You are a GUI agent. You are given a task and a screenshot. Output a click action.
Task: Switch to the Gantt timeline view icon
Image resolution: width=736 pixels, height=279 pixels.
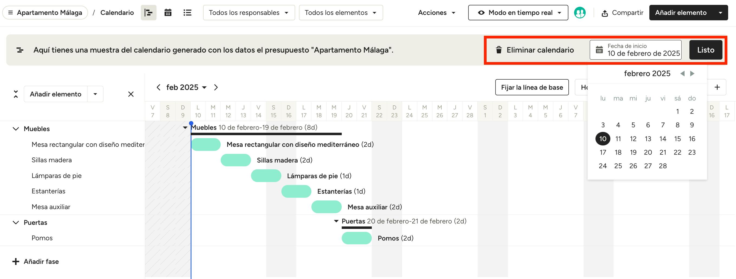[x=148, y=12]
